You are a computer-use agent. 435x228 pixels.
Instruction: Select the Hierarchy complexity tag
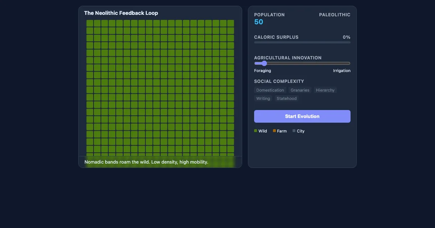point(325,90)
